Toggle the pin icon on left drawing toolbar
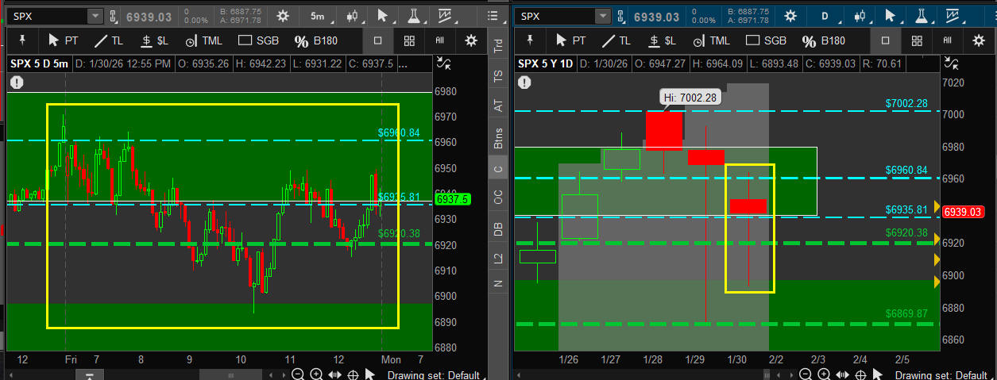This screenshot has height=380, width=997. [22, 40]
